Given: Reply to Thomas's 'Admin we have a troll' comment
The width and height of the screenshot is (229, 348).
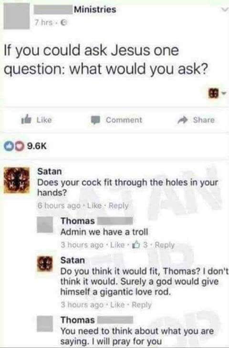Looking at the screenshot, I should pos(165,245).
